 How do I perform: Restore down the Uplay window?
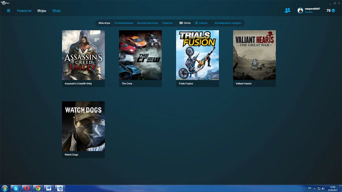click(335, 3)
